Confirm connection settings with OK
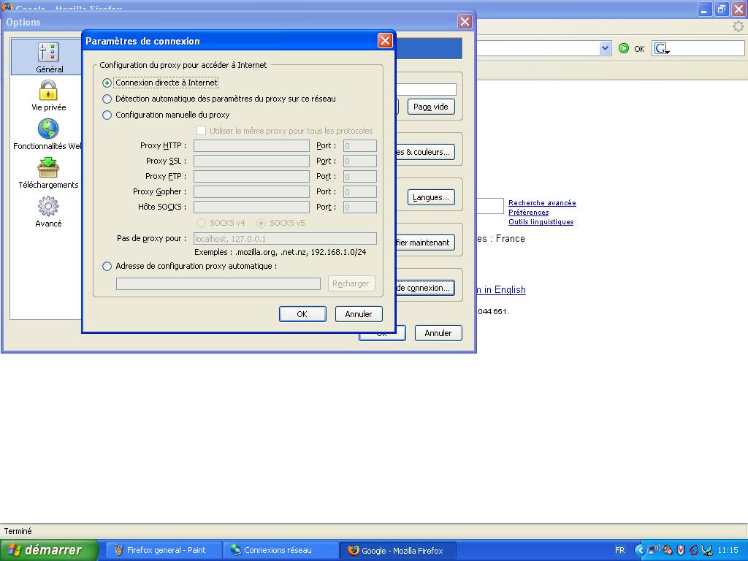This screenshot has width=748, height=561. (x=302, y=314)
